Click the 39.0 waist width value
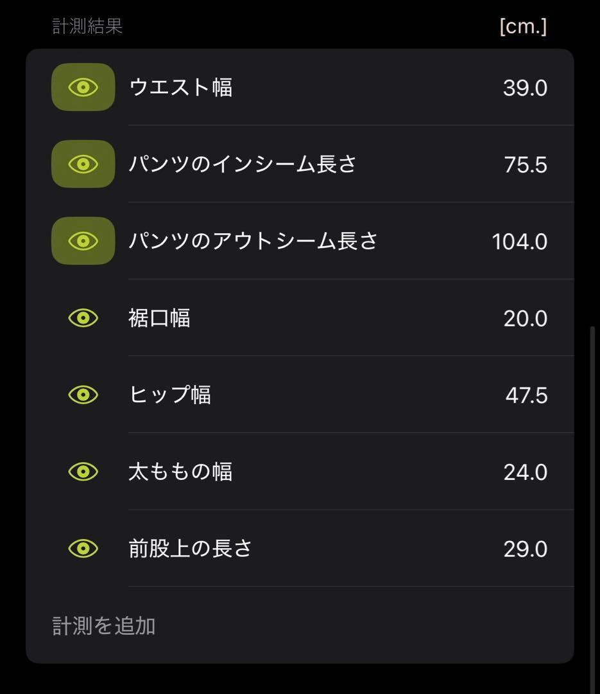The image size is (600, 694). (x=525, y=88)
